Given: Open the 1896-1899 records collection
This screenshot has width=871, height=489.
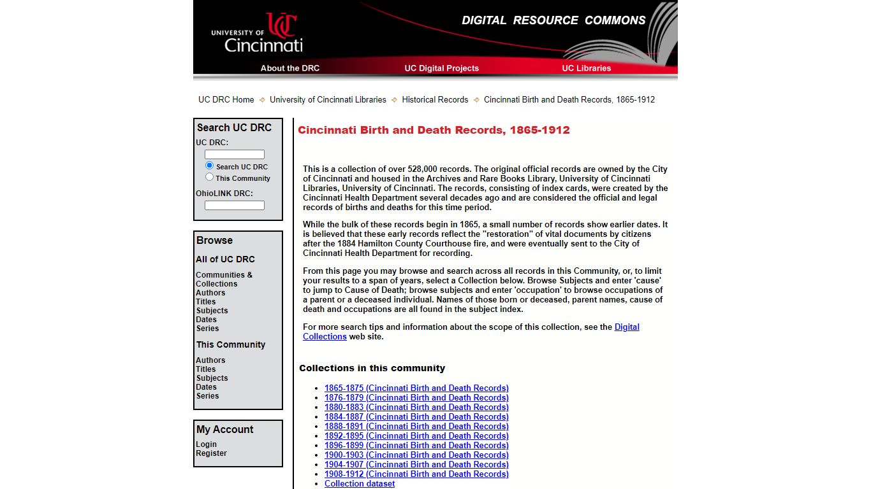Looking at the screenshot, I should click(416, 445).
